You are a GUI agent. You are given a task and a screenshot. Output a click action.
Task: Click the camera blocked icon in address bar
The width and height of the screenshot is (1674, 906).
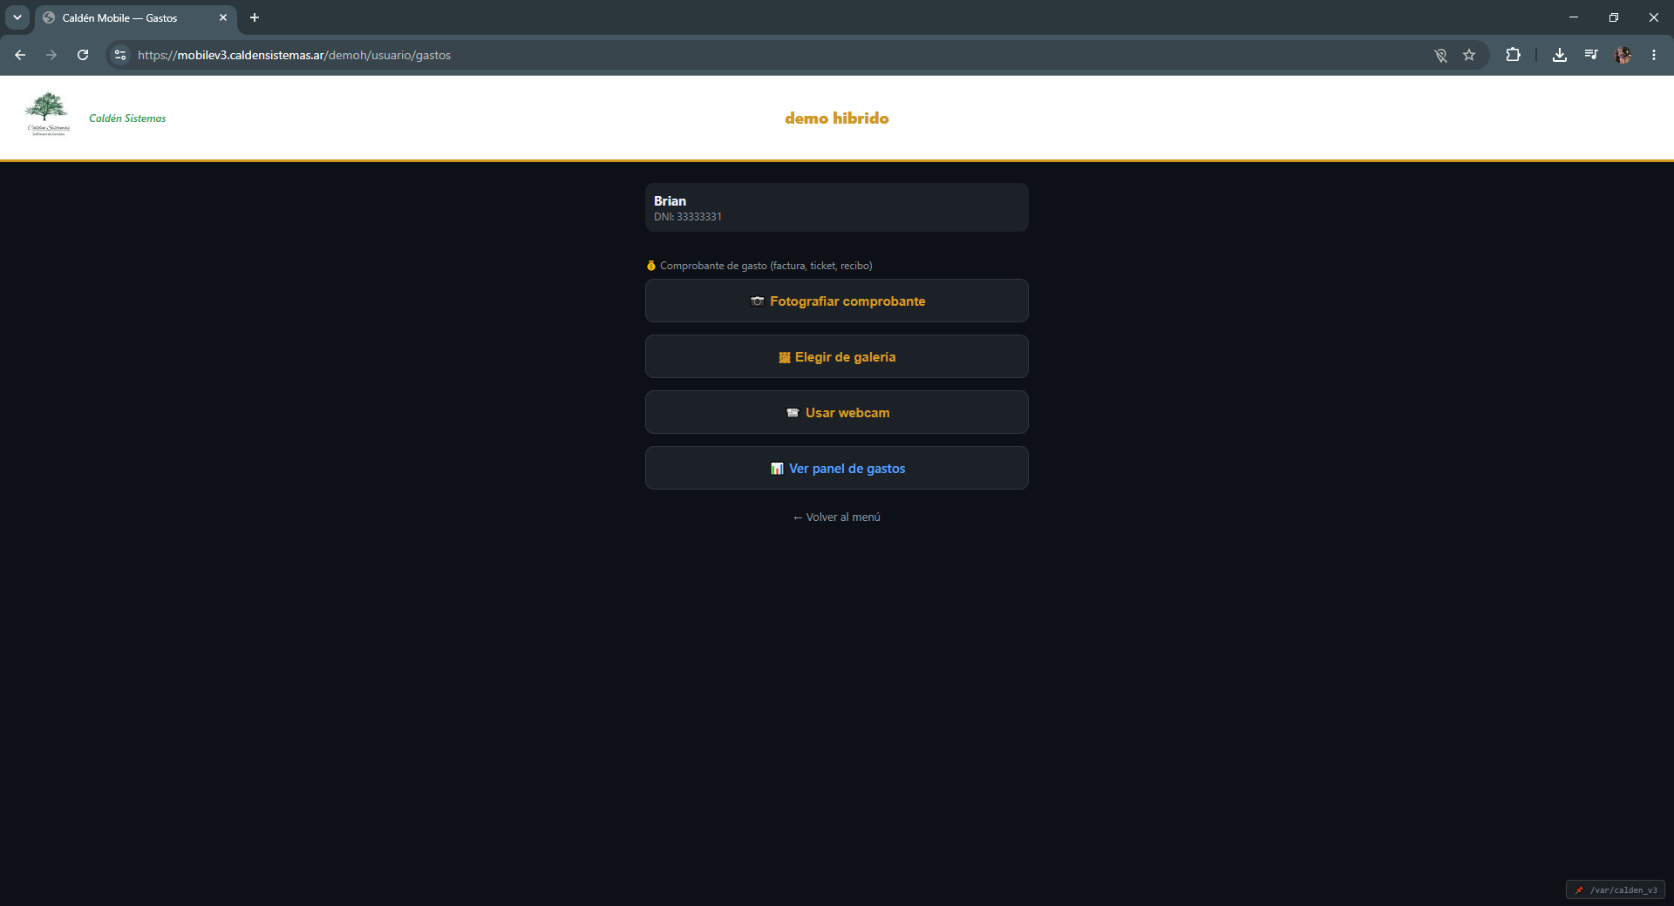[1440, 55]
